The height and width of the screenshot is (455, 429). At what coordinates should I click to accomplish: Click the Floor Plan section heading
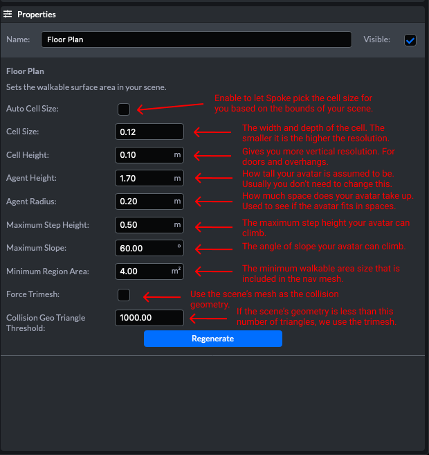coord(25,71)
